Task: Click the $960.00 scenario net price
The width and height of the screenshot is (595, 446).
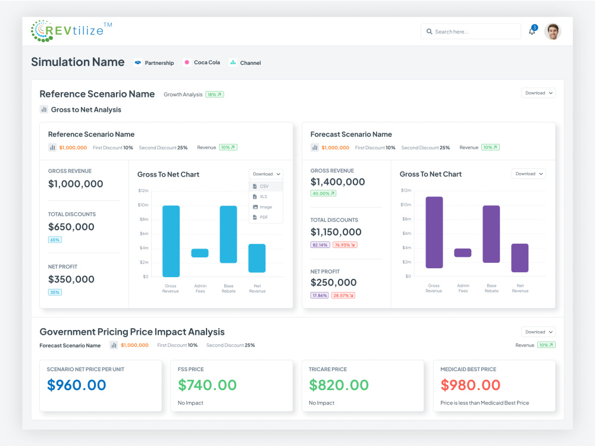Action: pyautogui.click(x=76, y=385)
